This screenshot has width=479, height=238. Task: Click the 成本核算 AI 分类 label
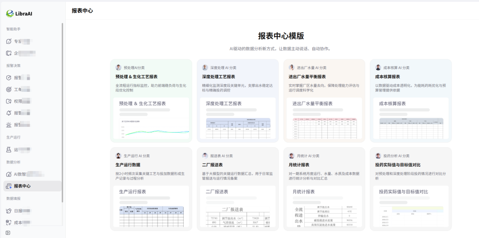[397, 68]
